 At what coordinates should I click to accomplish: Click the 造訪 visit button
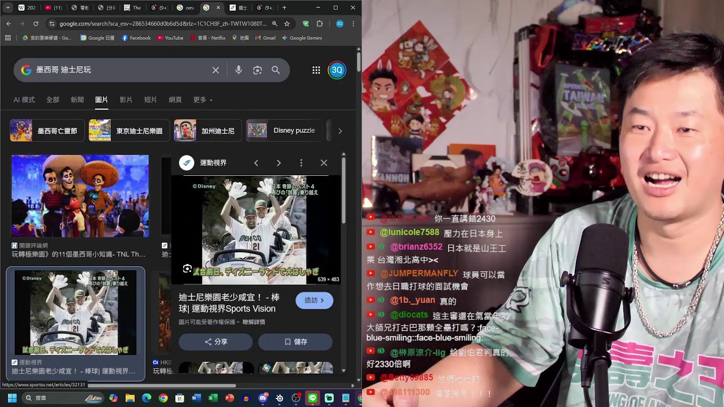point(314,300)
